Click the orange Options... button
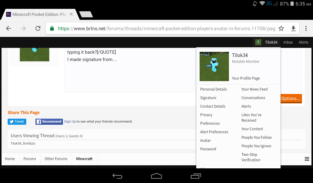The height and width of the screenshot is (183, 313). tap(291, 99)
